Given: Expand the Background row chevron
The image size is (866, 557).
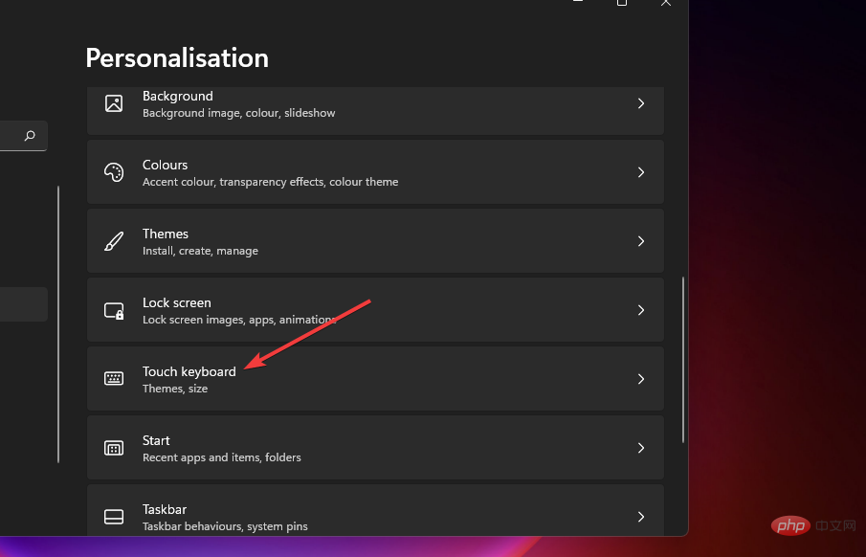Looking at the screenshot, I should 641,103.
